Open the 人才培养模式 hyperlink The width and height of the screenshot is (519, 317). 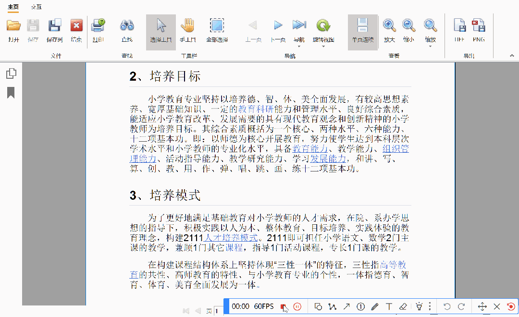pyautogui.click(x=231, y=238)
